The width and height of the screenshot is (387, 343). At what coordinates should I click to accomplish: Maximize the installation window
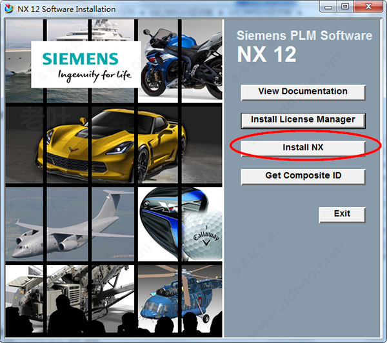345,6
